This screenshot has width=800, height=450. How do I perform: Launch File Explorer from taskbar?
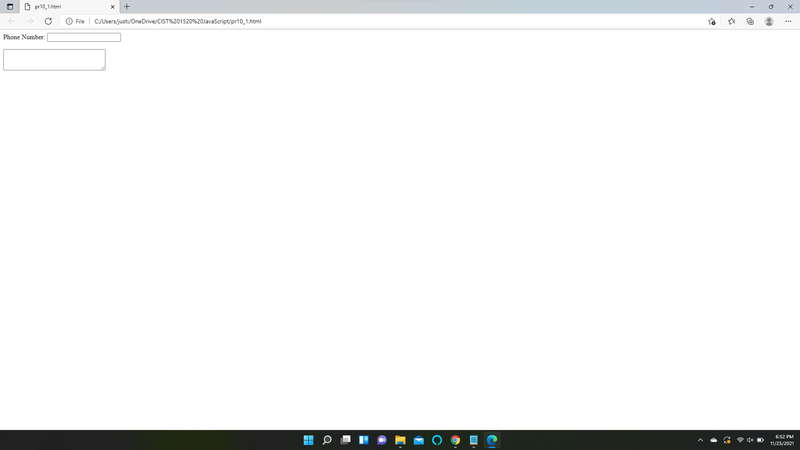[x=400, y=440]
